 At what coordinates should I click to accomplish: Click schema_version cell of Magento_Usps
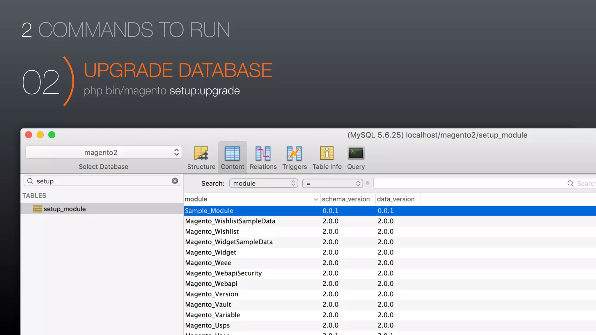point(330,325)
